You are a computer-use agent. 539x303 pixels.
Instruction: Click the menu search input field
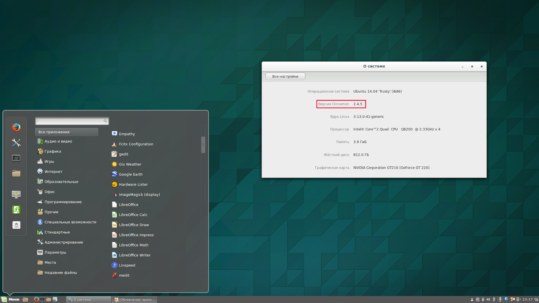72,121
